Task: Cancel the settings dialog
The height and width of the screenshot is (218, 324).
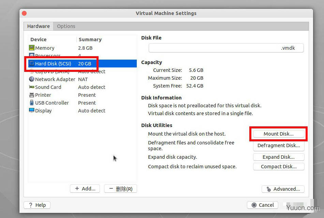Action: [262, 205]
